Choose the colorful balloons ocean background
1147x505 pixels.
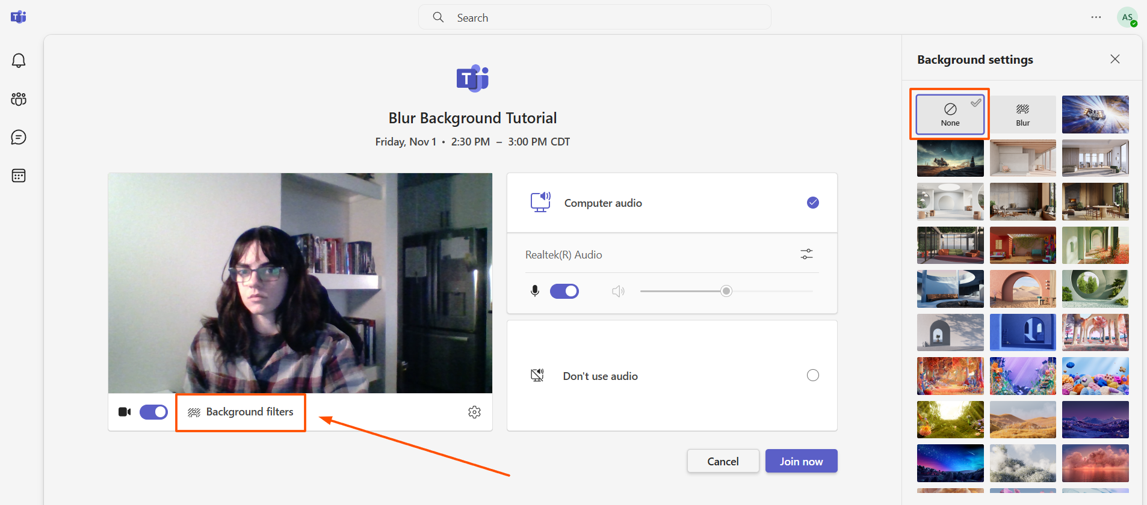pos(1095,376)
